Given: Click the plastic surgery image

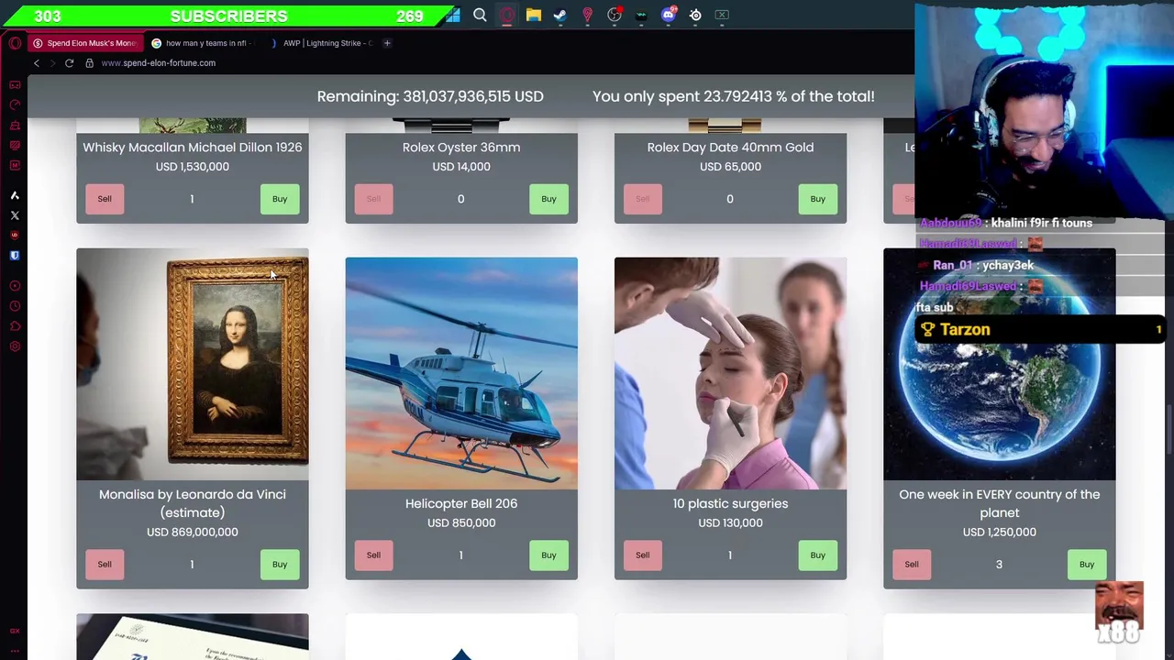Looking at the screenshot, I should [730, 373].
